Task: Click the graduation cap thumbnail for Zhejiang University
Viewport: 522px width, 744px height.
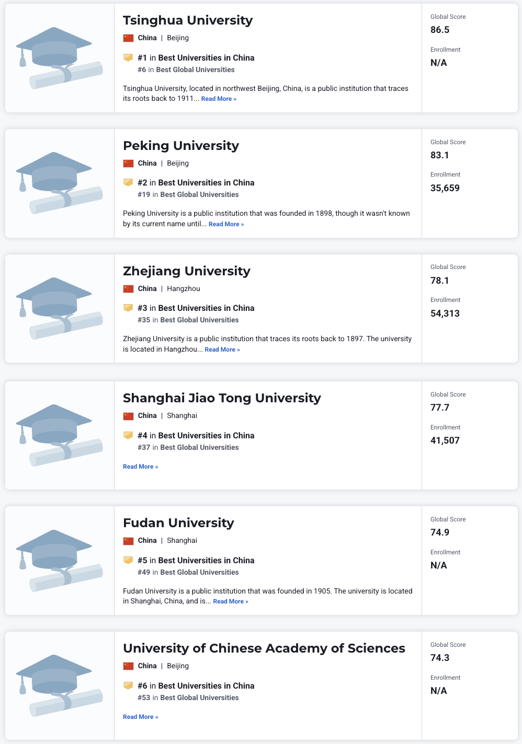Action: click(x=59, y=308)
